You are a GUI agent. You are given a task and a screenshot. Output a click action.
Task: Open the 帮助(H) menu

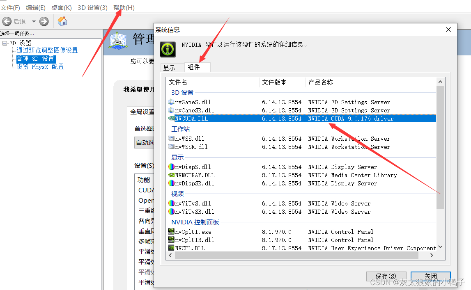pyautogui.click(x=124, y=7)
